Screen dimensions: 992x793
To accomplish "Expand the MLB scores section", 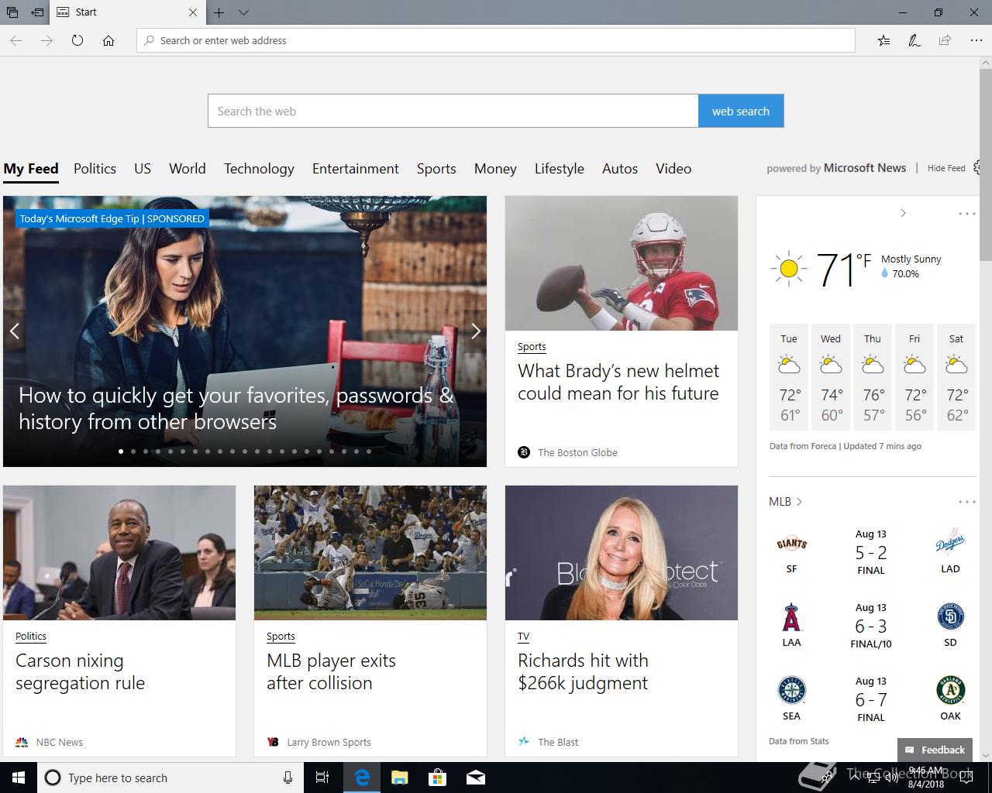I will [786, 502].
